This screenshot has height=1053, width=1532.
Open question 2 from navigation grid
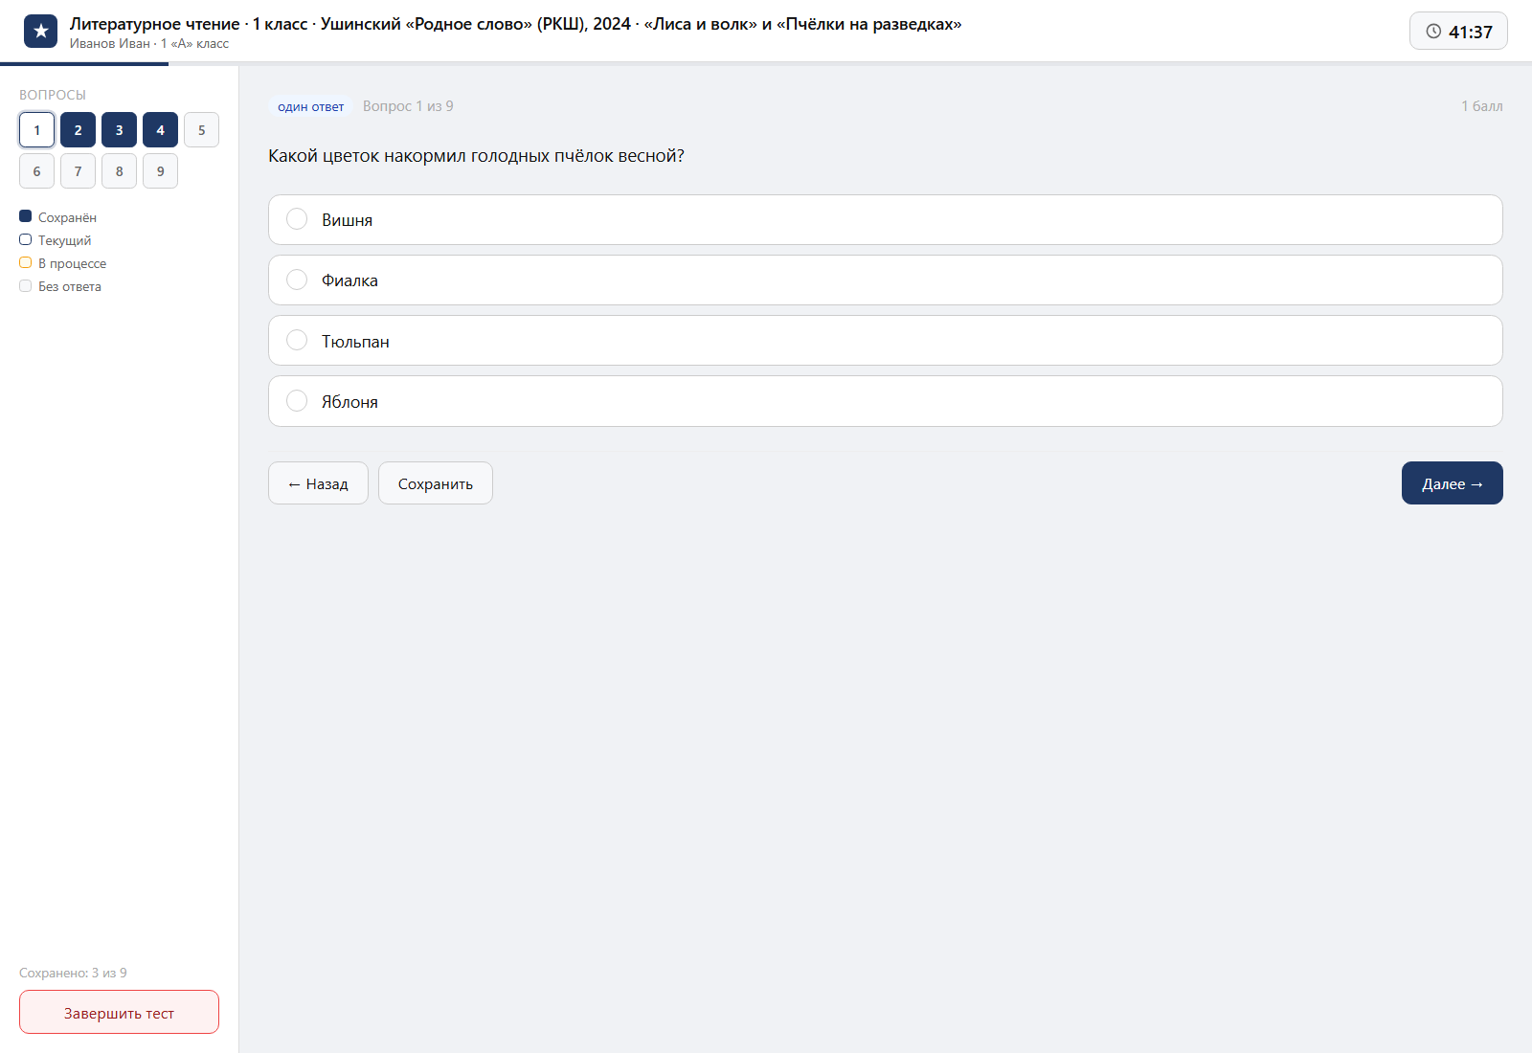(78, 130)
